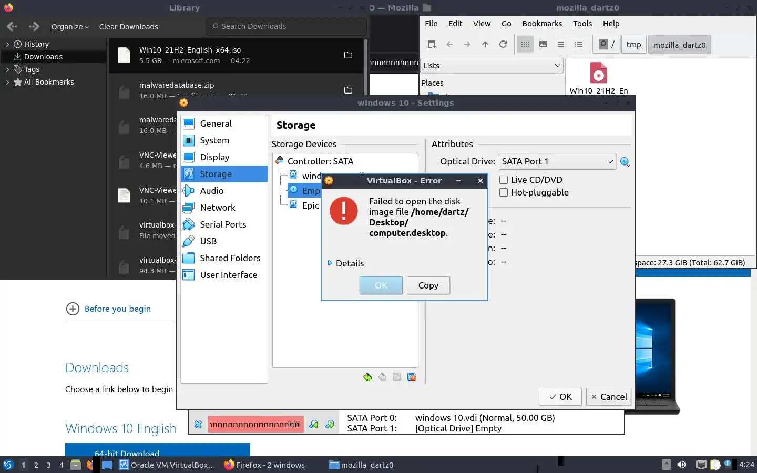Screen dimensions: 757x473
Task: Open the Edit menu in file manager
Action: pyautogui.click(x=455, y=24)
